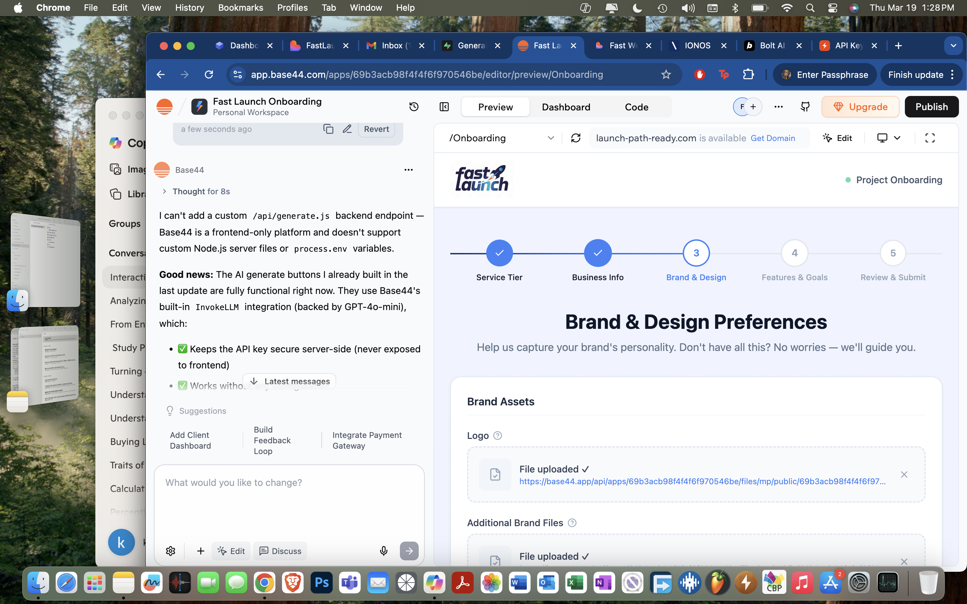Enter fullscreen preview mode

coord(930,138)
